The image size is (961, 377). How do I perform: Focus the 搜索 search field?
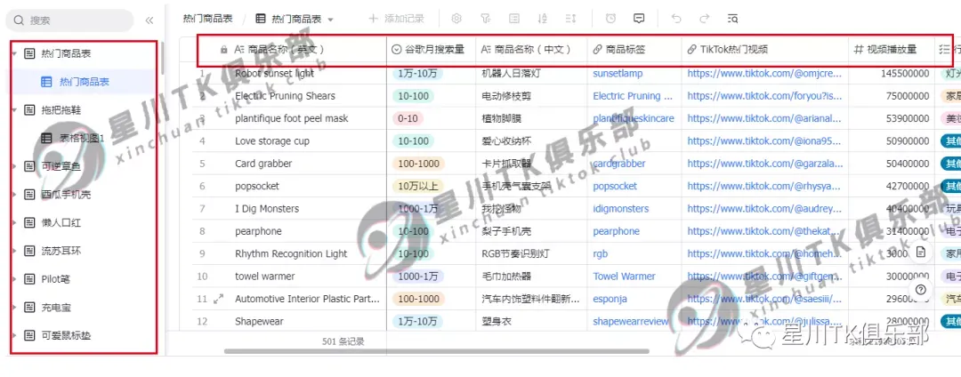coord(69,20)
